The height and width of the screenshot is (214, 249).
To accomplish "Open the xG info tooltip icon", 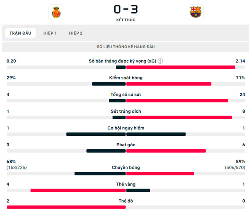I will pos(160,61).
